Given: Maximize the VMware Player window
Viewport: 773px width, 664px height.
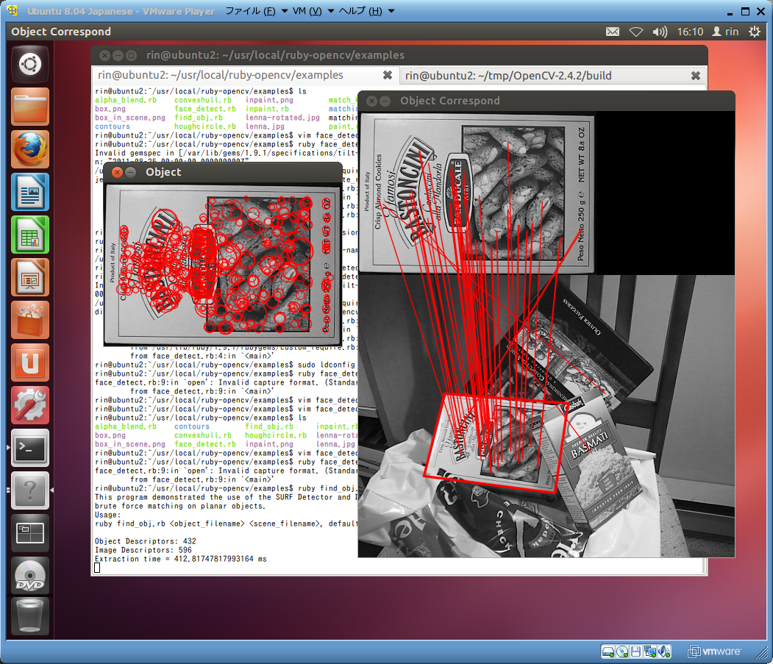Looking at the screenshot, I should click(x=745, y=11).
